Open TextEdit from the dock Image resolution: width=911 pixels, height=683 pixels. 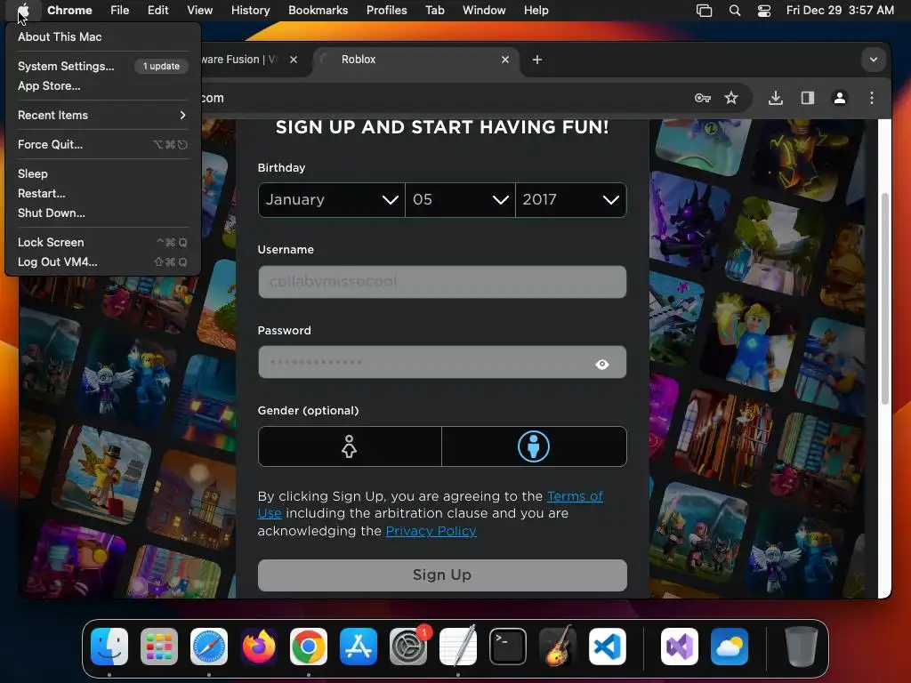click(458, 647)
